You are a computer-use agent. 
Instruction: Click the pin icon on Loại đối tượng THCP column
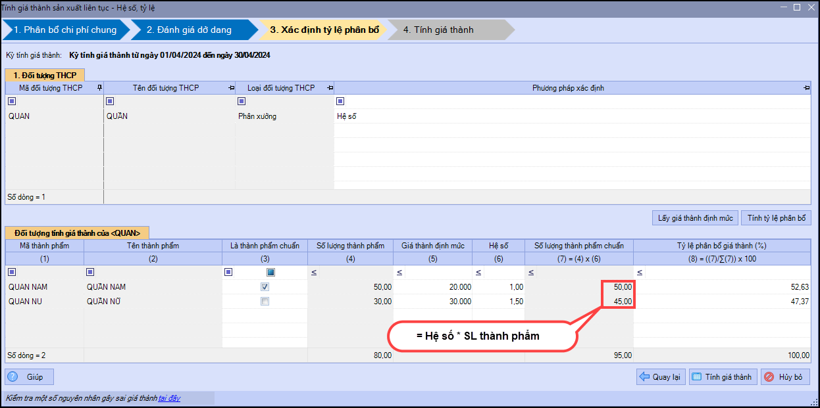coord(330,88)
